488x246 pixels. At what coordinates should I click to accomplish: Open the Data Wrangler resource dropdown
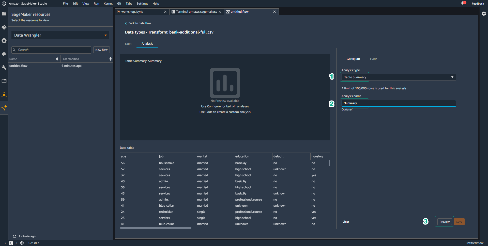pyautogui.click(x=60, y=35)
